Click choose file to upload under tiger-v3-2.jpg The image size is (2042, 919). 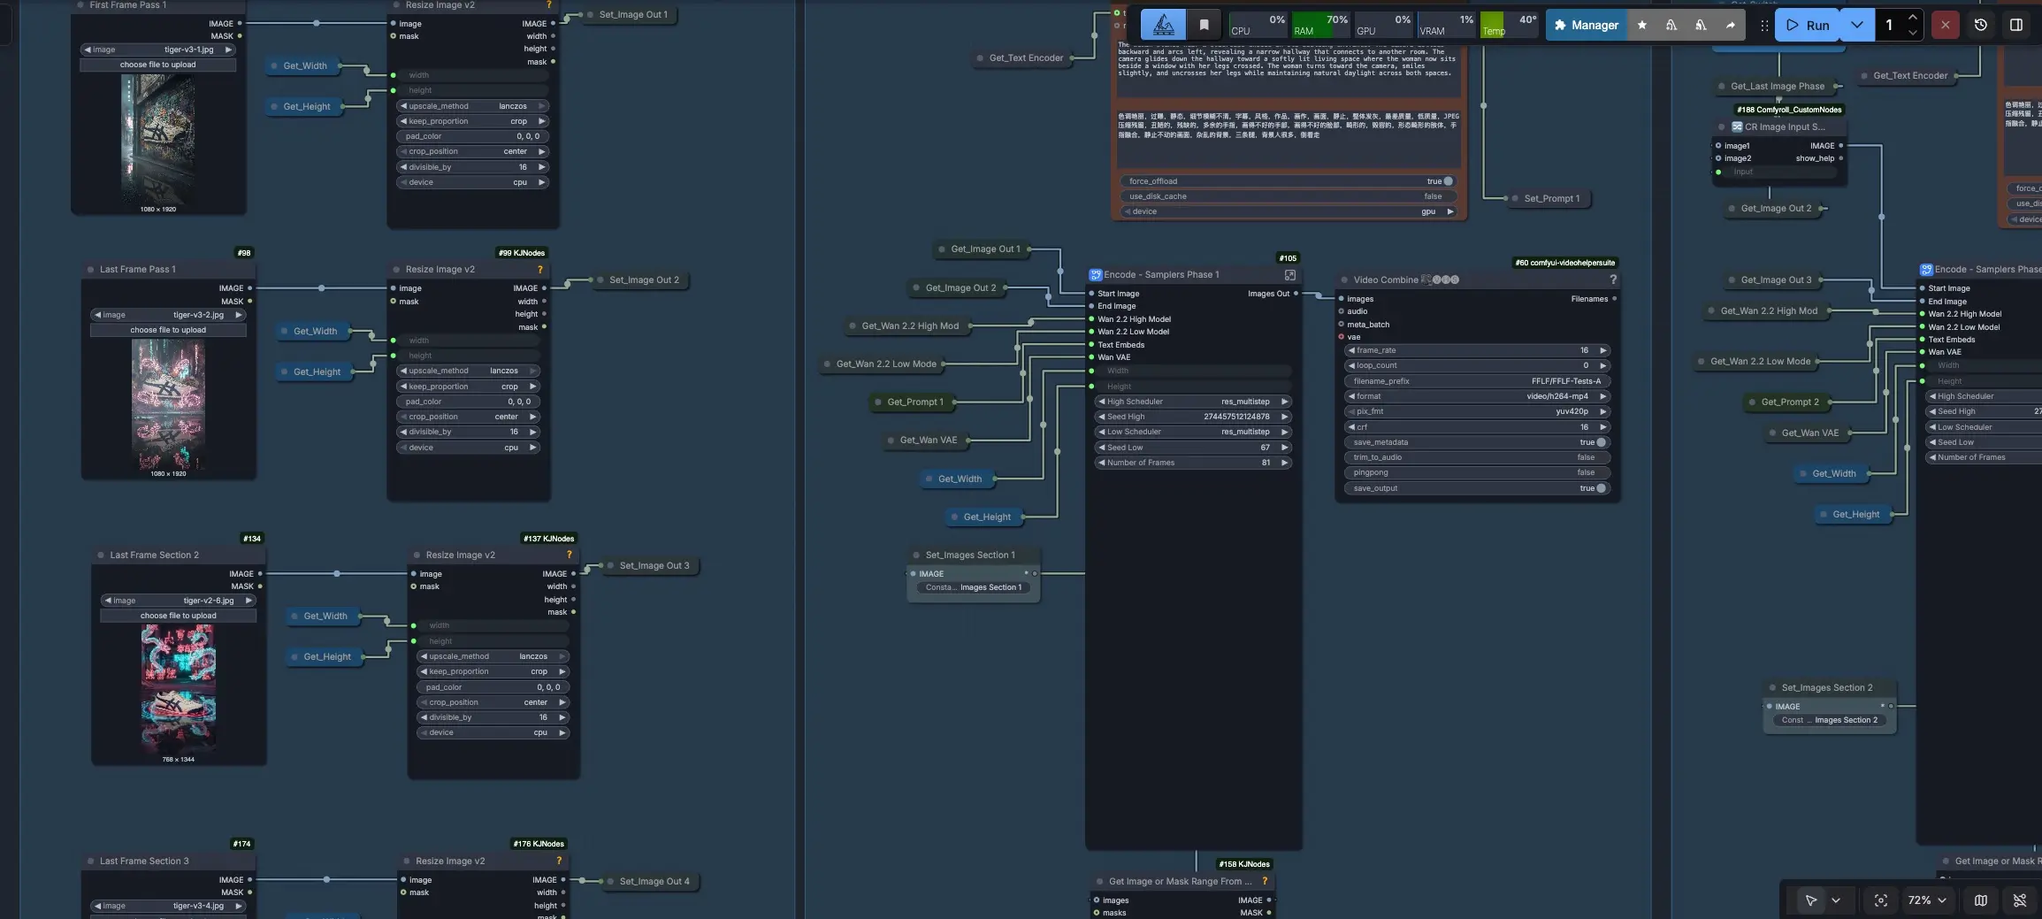[168, 330]
